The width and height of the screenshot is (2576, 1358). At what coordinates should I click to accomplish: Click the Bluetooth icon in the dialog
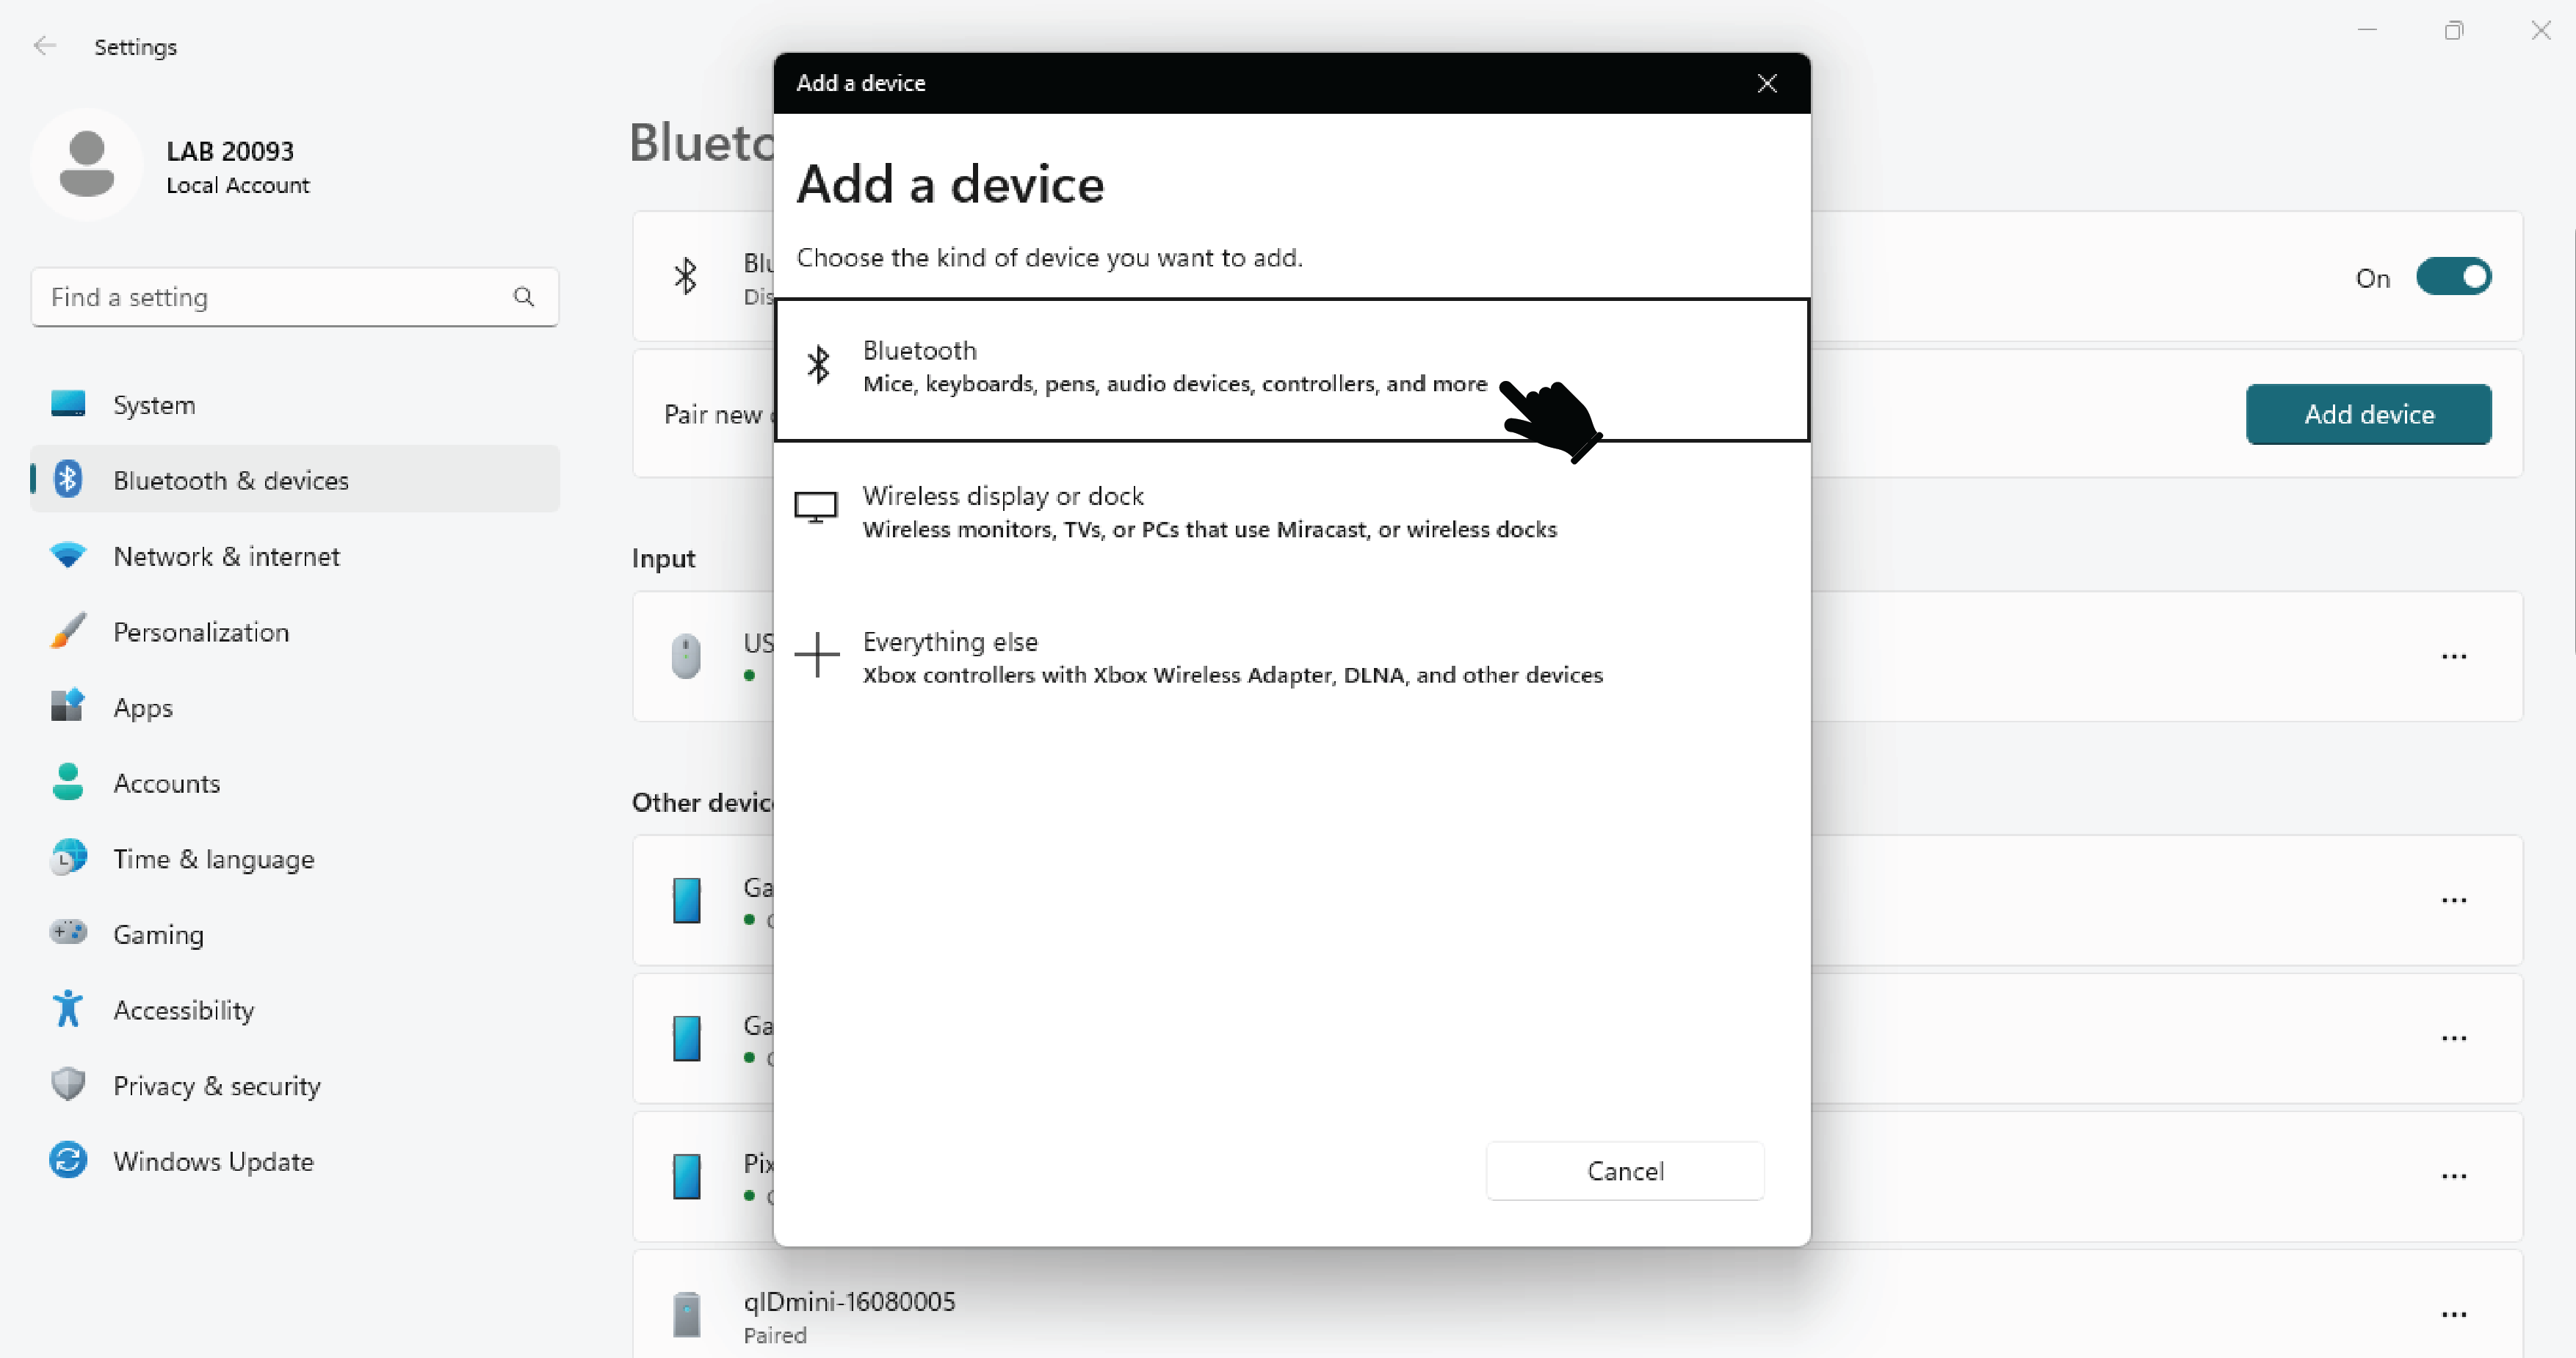[x=818, y=365]
